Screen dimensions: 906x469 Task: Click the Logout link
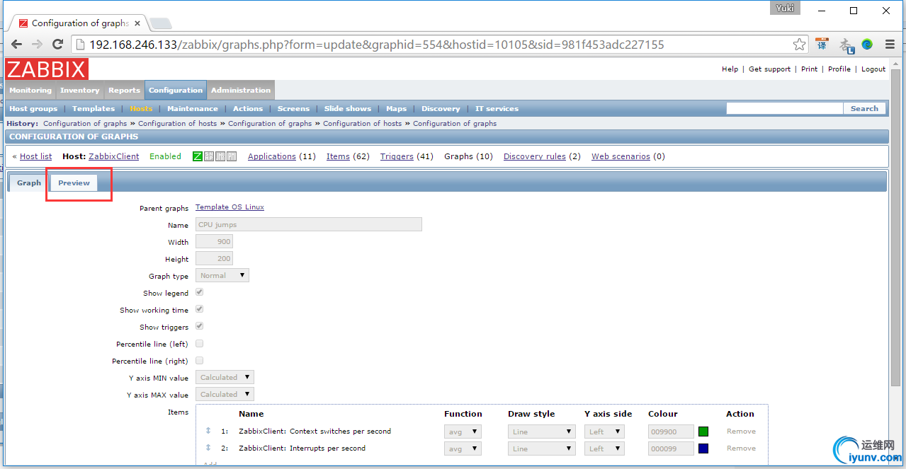tap(873, 69)
